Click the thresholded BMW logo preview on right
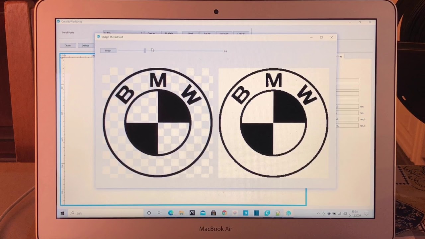This screenshot has height=239, width=425. pos(274,123)
